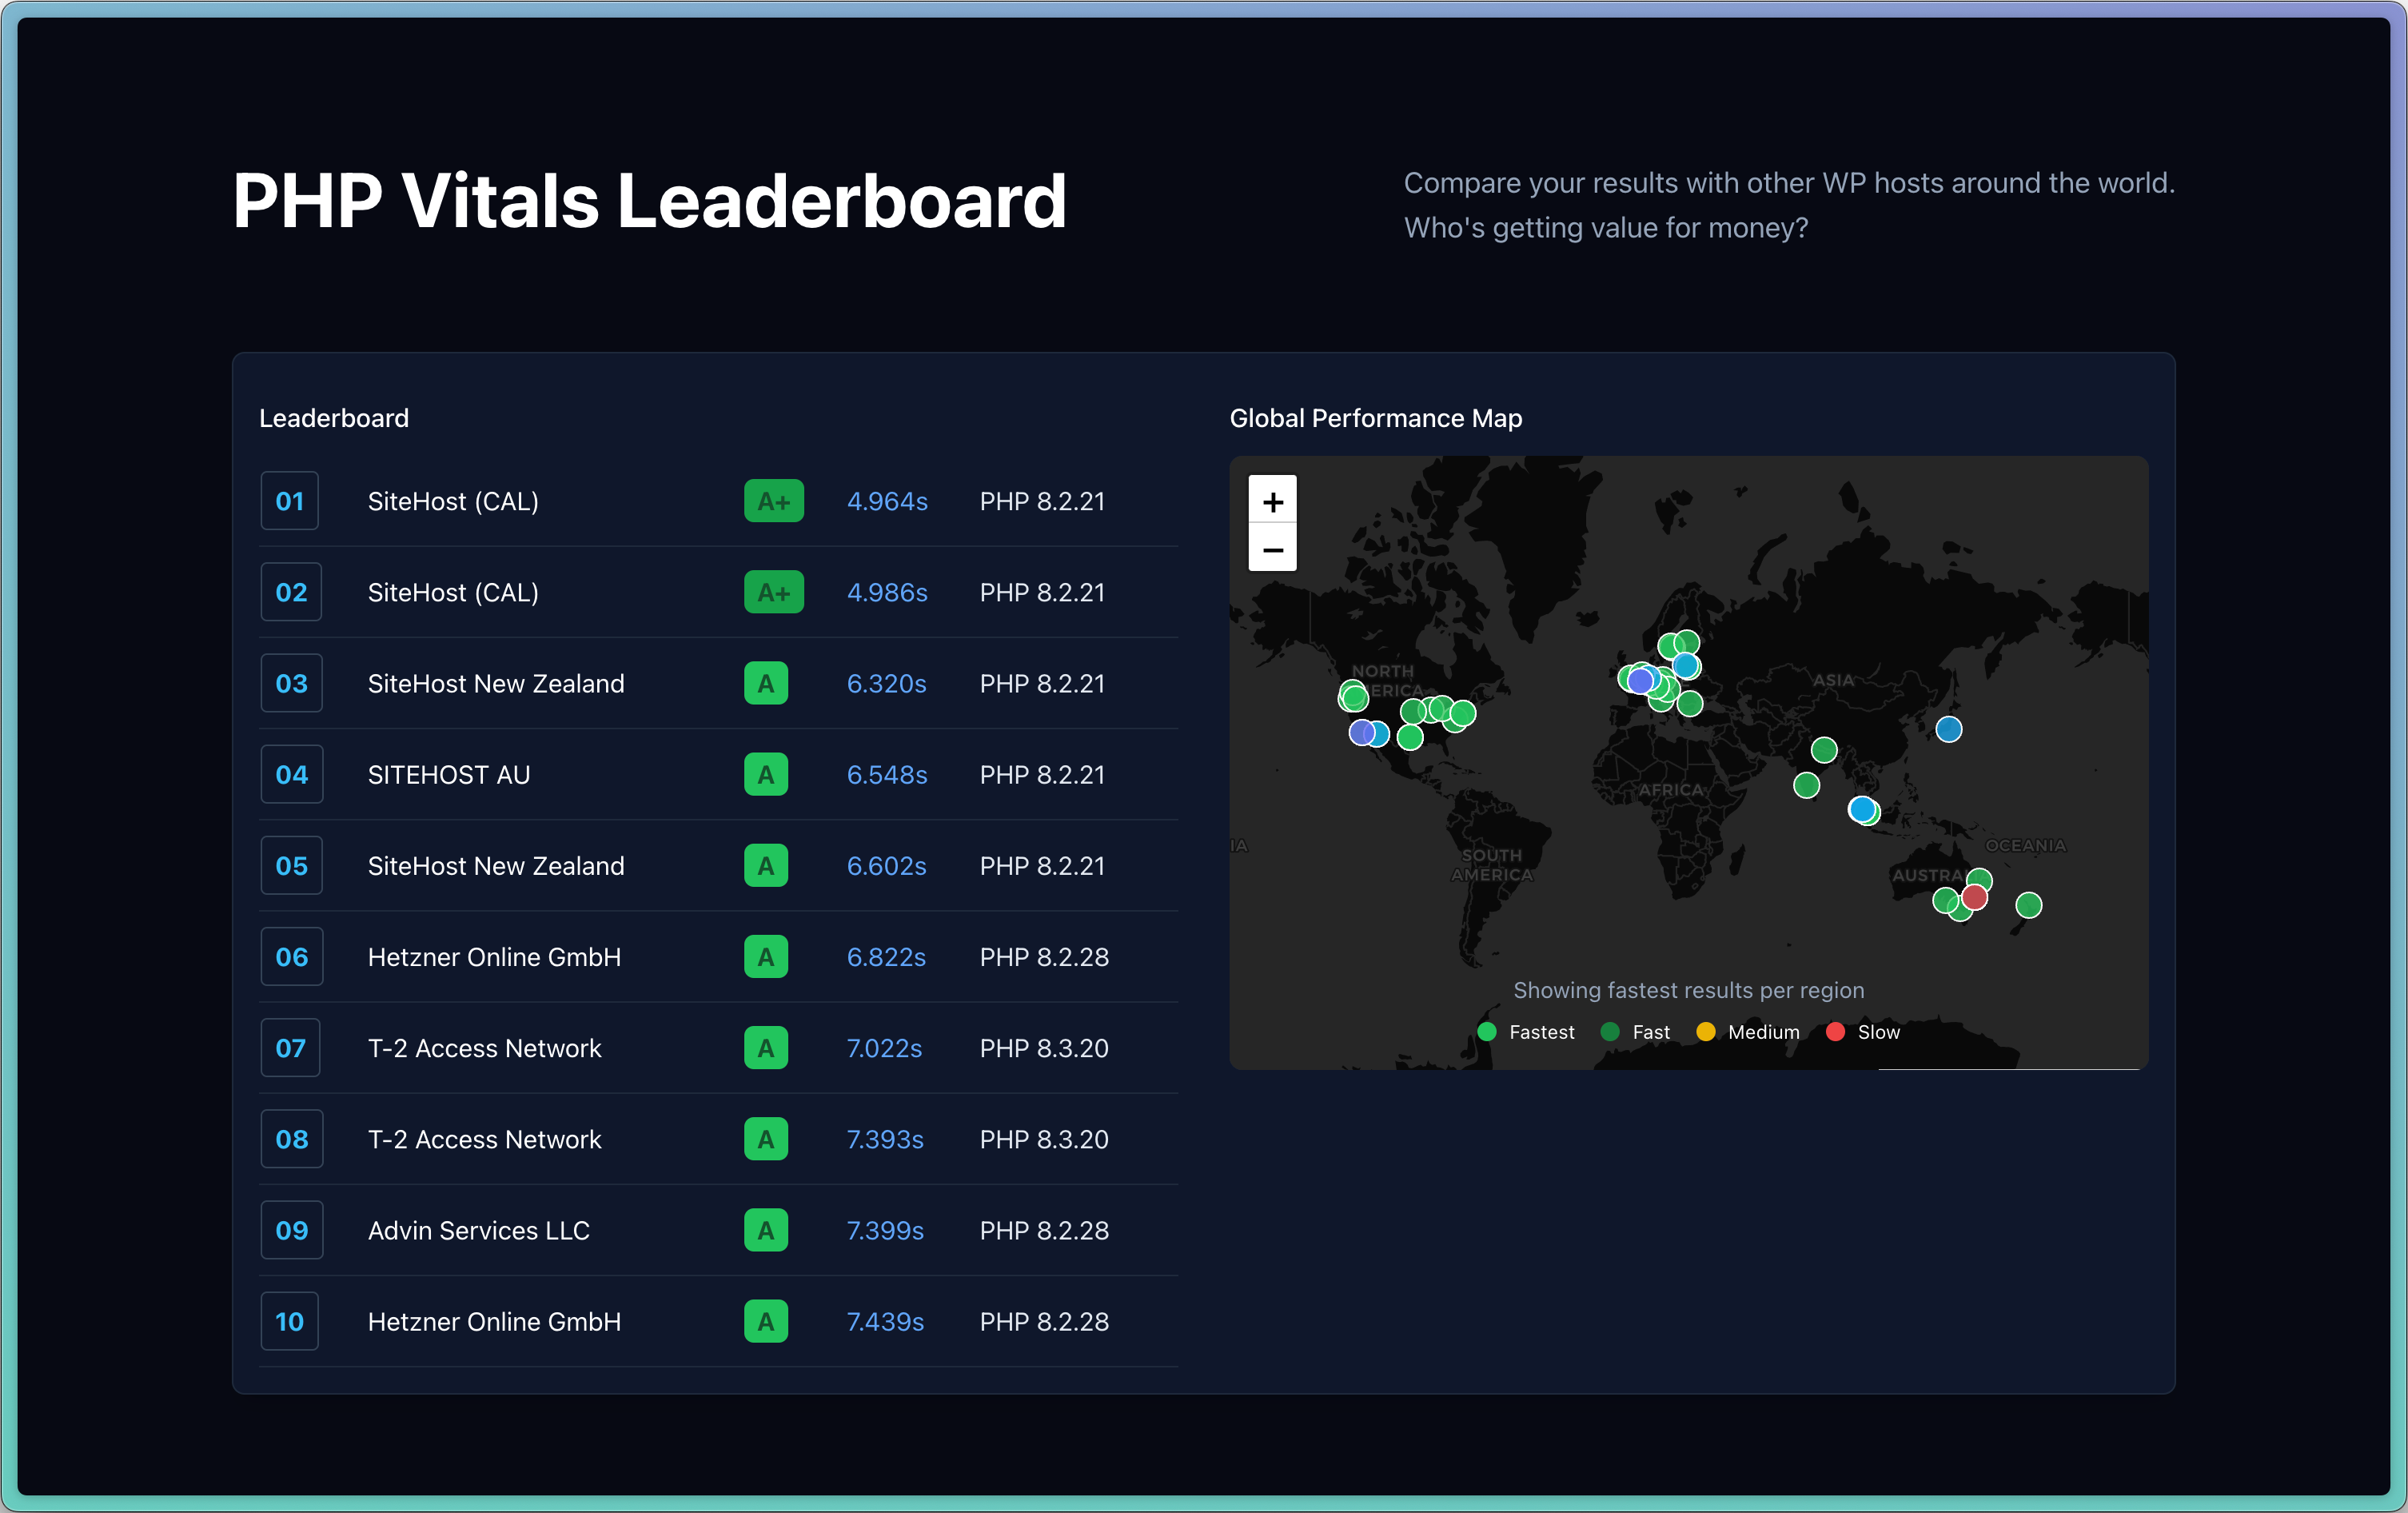
Task: Click the Slow legend red dot
Action: pos(1835,1031)
